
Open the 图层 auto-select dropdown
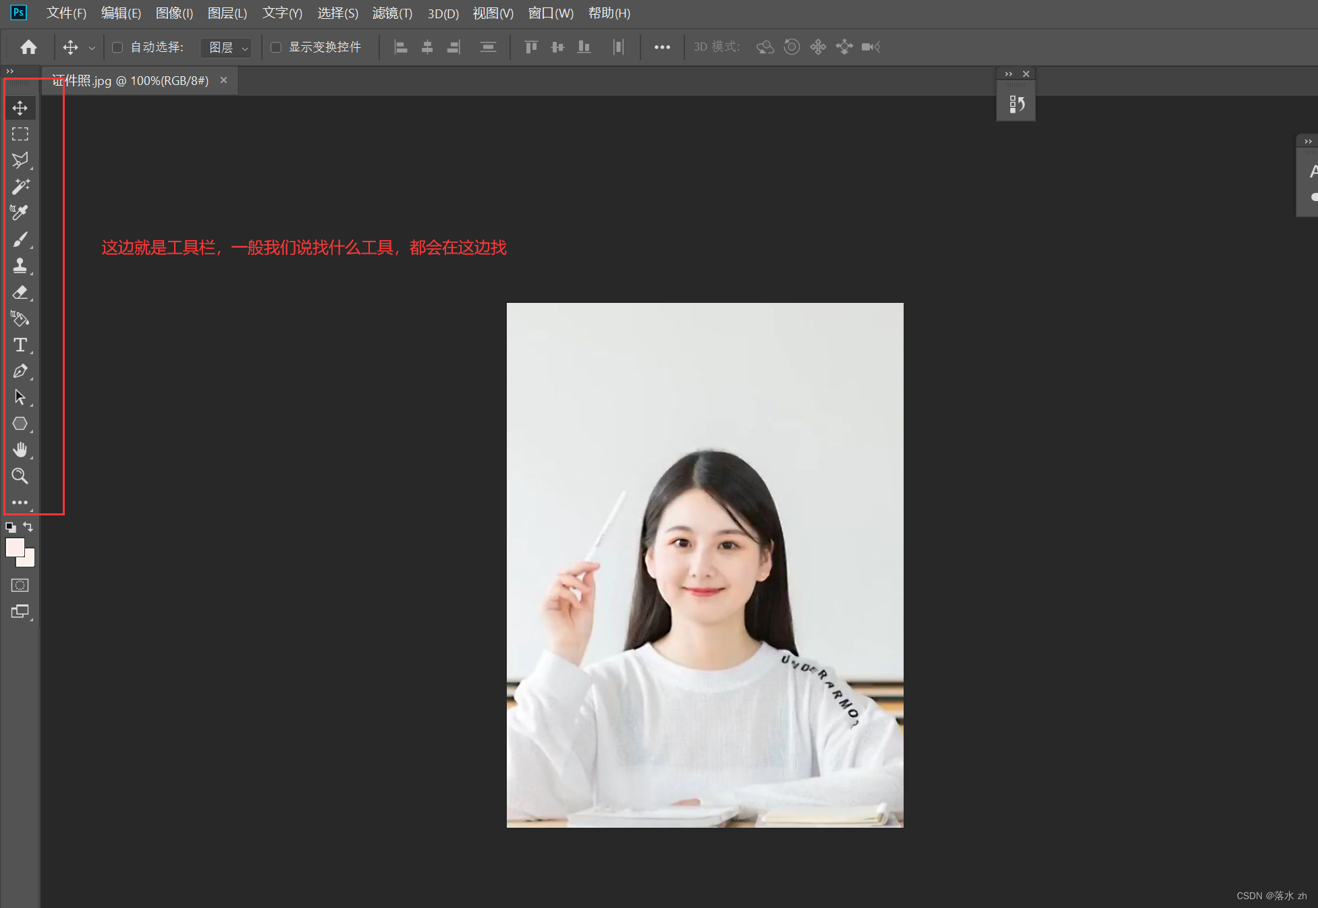pyautogui.click(x=227, y=47)
